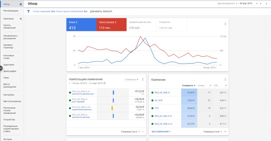Click green status dot of CTR campaign

coord(152,108)
